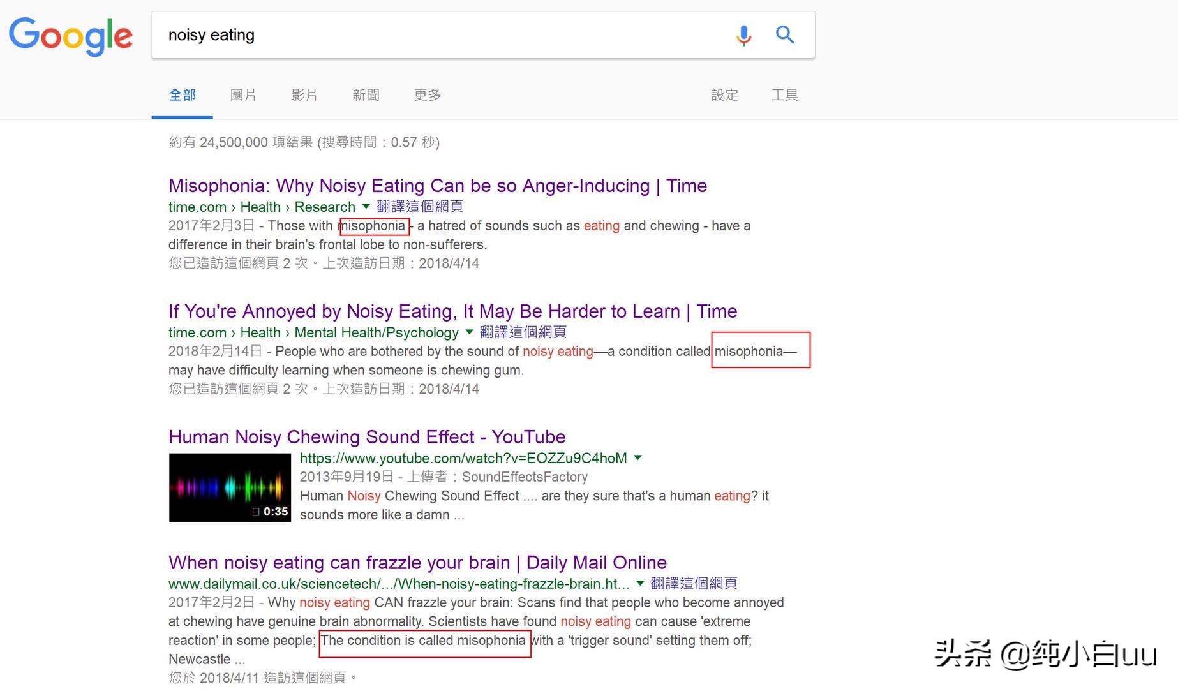Screen dimensions: 1178x689
Task: Open the 更多 menu
Action: pyautogui.click(x=428, y=95)
